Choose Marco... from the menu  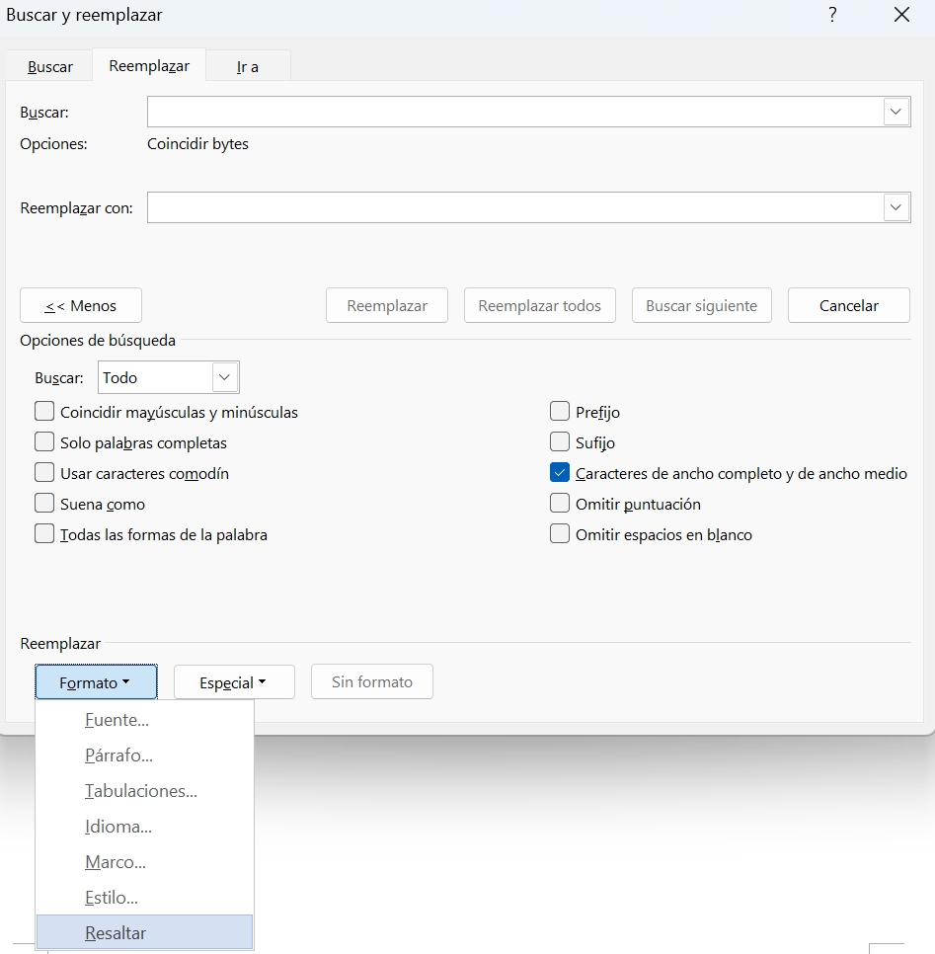pyautogui.click(x=145, y=862)
